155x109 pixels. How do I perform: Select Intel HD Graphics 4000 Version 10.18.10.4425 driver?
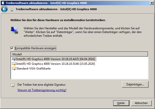tap(55, 59)
